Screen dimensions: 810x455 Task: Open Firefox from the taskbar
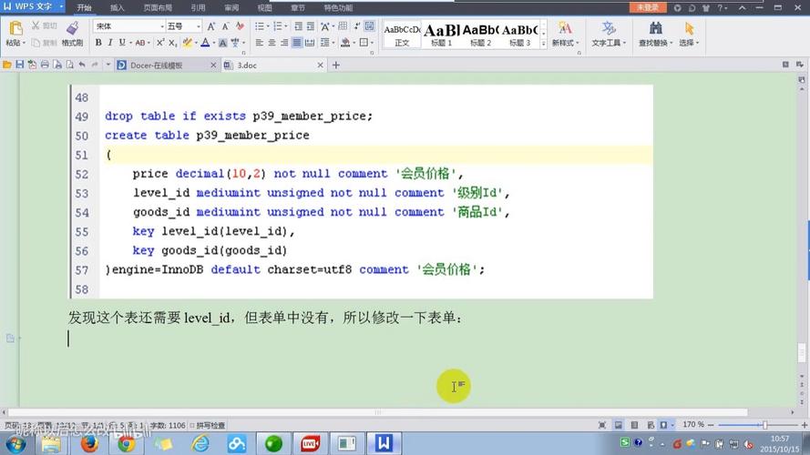click(x=89, y=443)
